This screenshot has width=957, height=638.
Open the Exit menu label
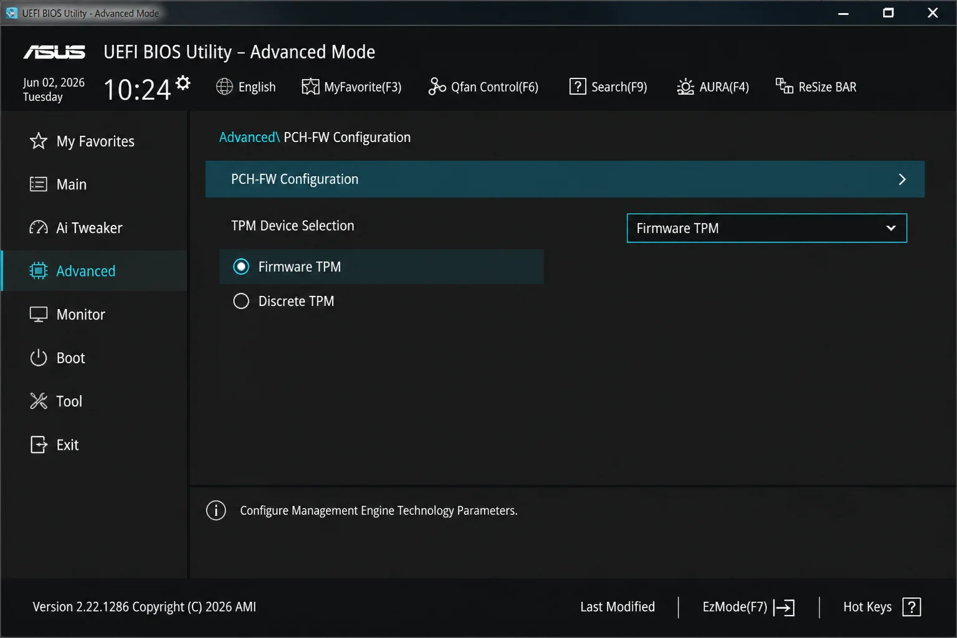click(67, 445)
